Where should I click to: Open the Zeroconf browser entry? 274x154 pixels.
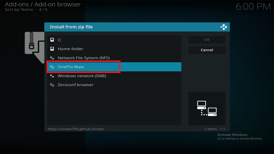point(114,85)
